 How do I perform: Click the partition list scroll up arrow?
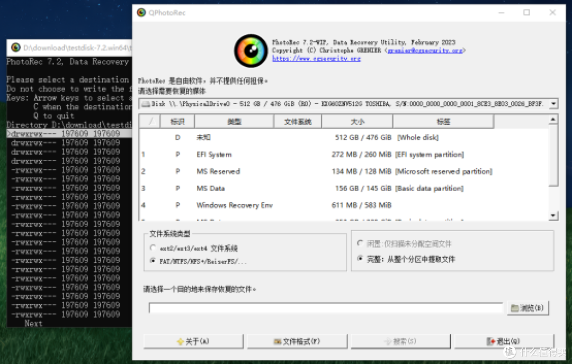pyautogui.click(x=553, y=119)
